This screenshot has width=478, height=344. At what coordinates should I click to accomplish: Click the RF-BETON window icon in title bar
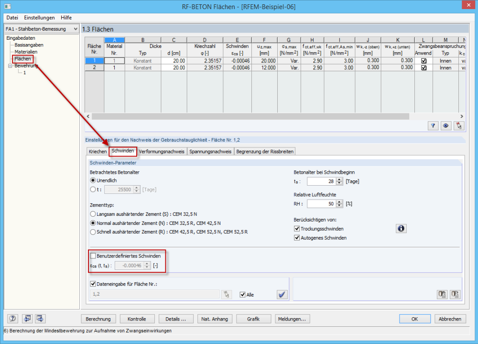[8, 6]
